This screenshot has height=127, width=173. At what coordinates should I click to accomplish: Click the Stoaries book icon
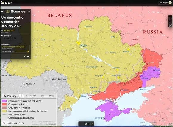[7, 11]
